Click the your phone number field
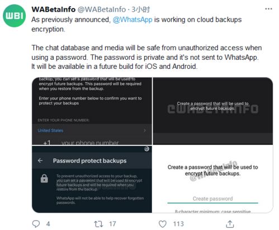The height and width of the screenshot is (230, 279). [x=90, y=143]
